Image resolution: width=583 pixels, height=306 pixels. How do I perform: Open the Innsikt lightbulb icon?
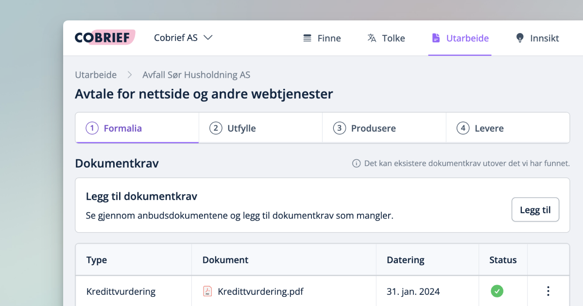pos(520,38)
